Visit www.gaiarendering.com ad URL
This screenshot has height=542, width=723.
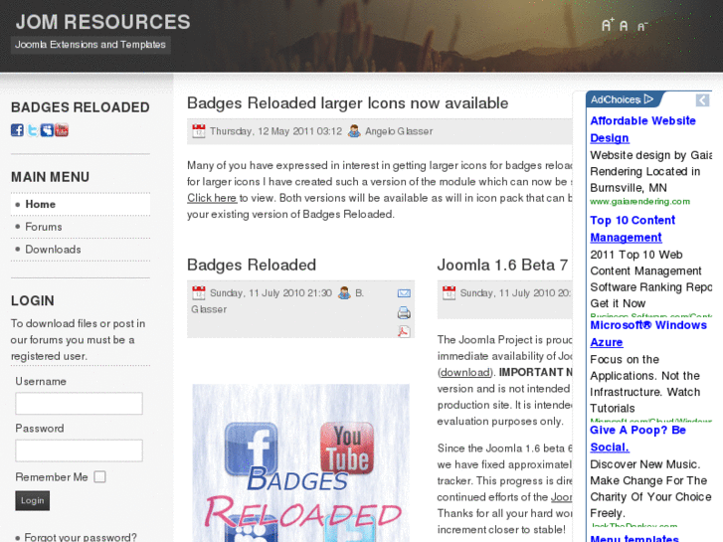(640, 201)
